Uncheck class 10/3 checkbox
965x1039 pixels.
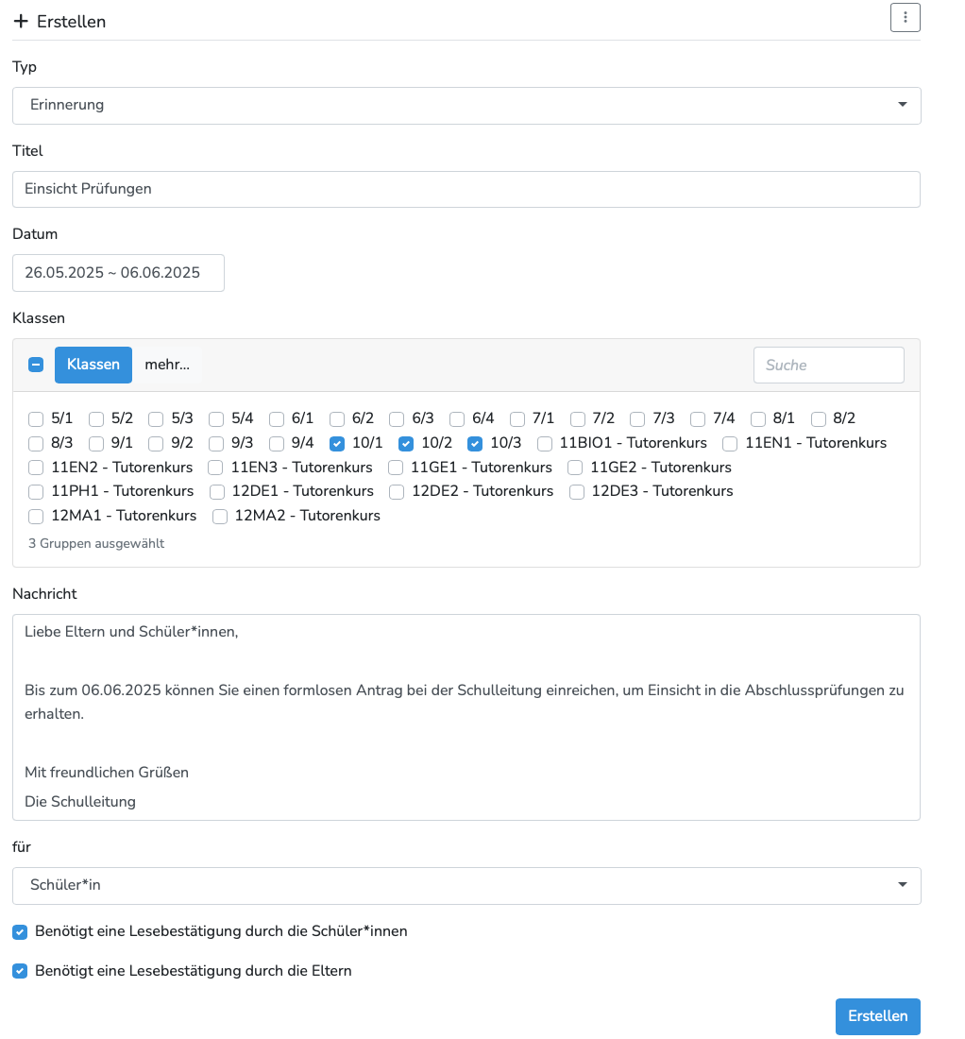[476, 443]
